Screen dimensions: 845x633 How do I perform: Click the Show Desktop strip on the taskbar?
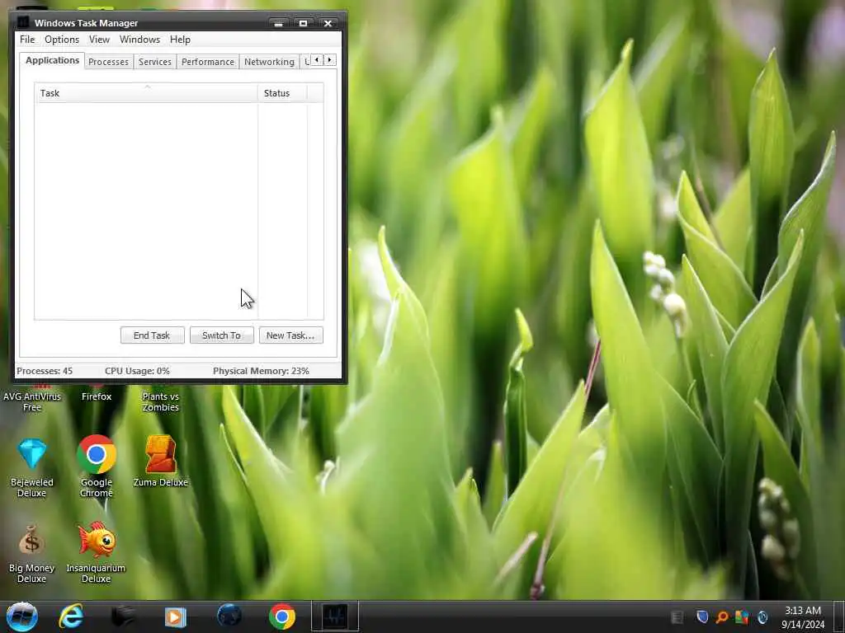839,617
